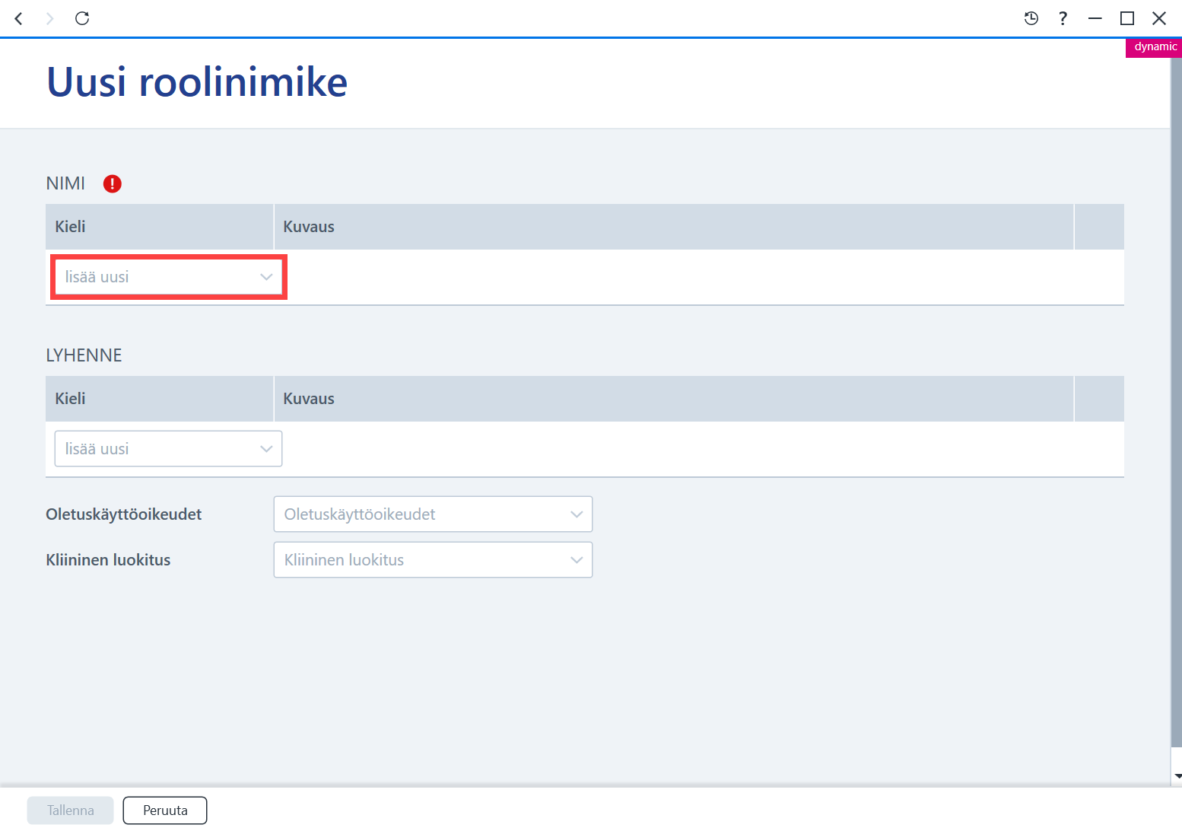Viewport: 1182px width, 831px height.
Task: Click the vertical scrollbar thumb
Action: (x=1176, y=403)
